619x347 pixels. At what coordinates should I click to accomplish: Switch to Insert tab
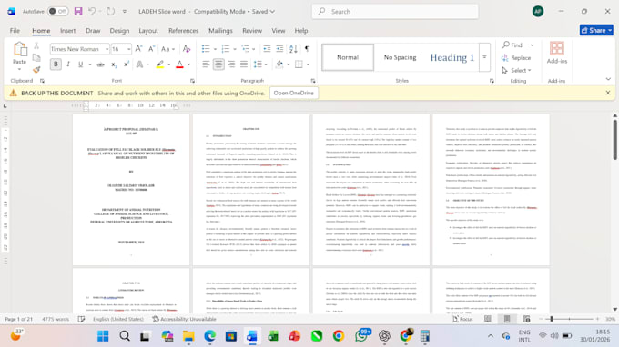tap(67, 31)
